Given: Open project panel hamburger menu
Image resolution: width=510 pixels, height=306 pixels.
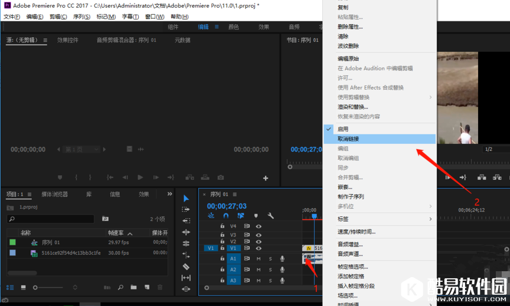Looking at the screenshot, I should [30, 194].
